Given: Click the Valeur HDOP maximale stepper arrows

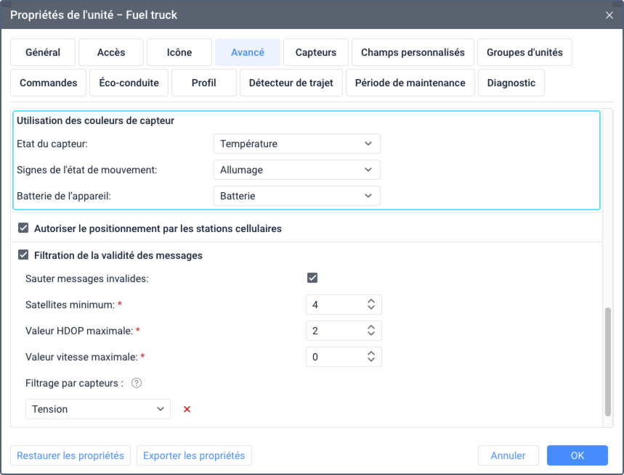Looking at the screenshot, I should (370, 331).
